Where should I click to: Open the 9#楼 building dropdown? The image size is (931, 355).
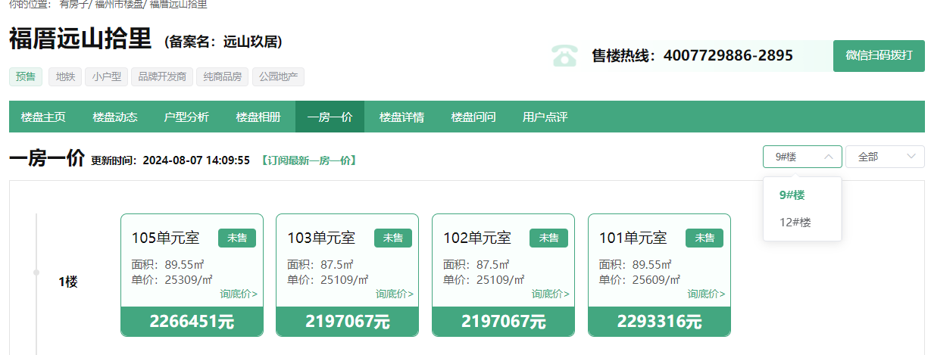801,157
